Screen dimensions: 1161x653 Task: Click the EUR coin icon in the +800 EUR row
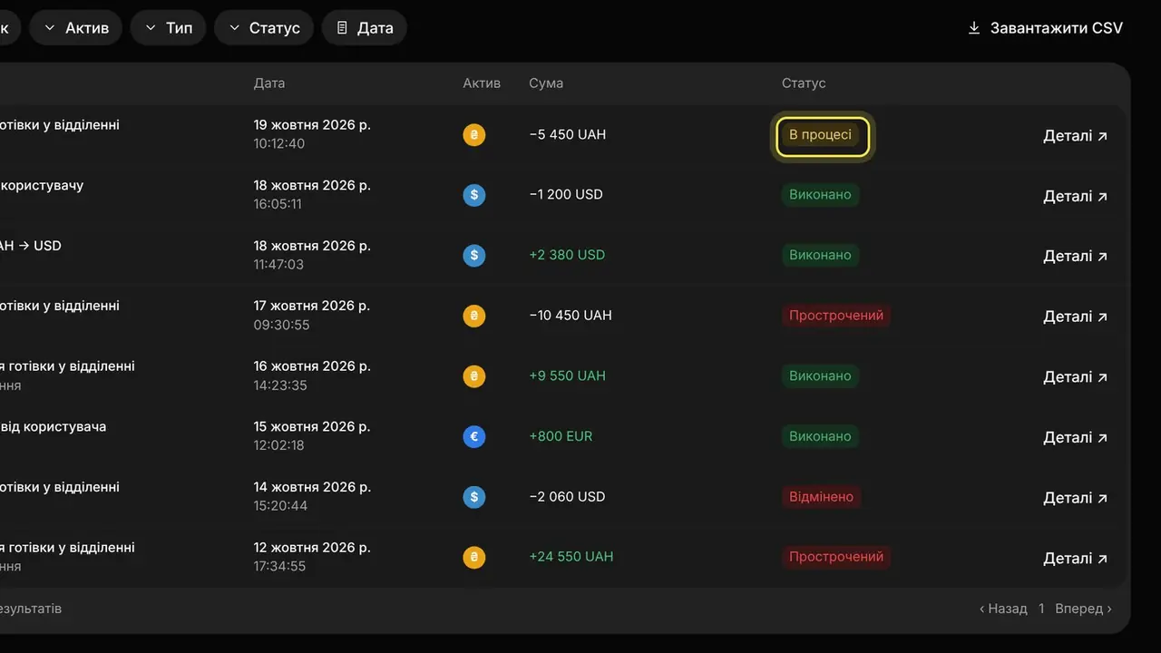[x=474, y=437]
